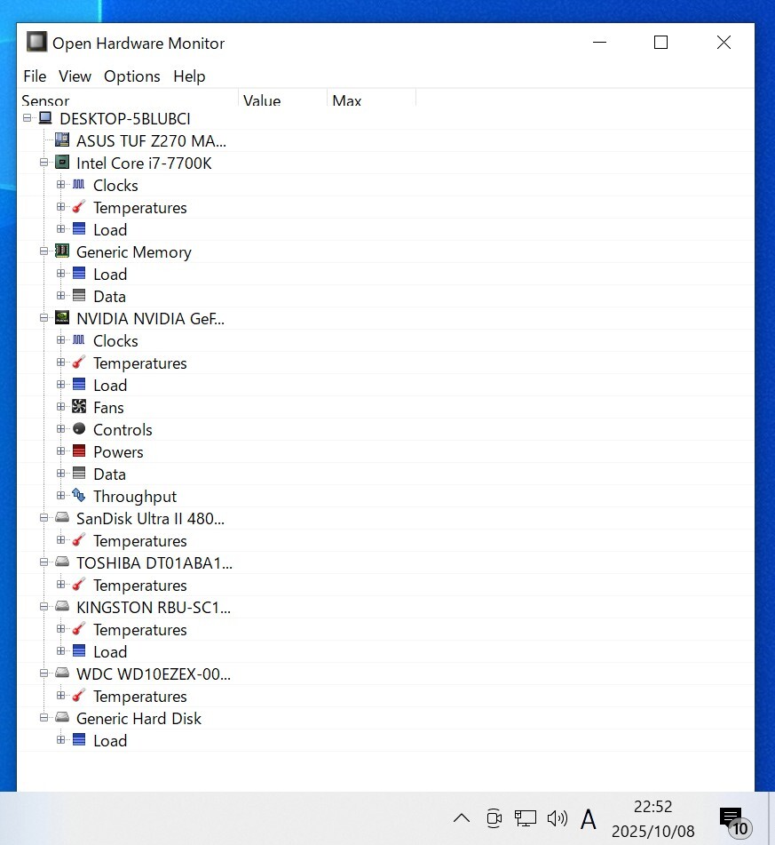Select the NVIDIA GPU icon
This screenshot has height=845, width=775.
pos(62,318)
